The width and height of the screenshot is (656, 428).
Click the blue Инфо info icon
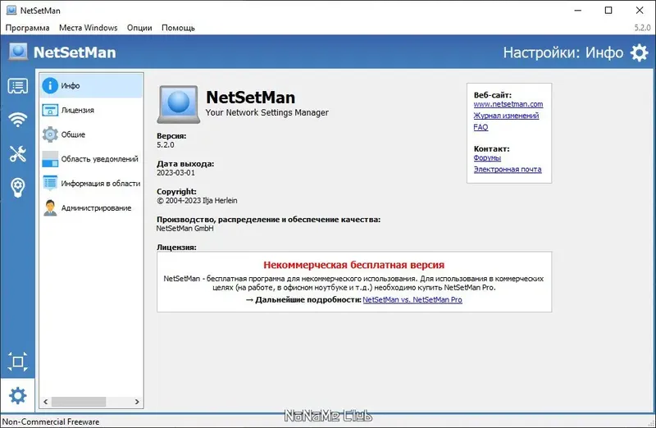(50, 85)
